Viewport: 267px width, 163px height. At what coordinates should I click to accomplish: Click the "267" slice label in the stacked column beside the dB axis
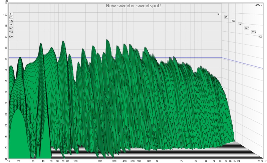click(11, 28)
